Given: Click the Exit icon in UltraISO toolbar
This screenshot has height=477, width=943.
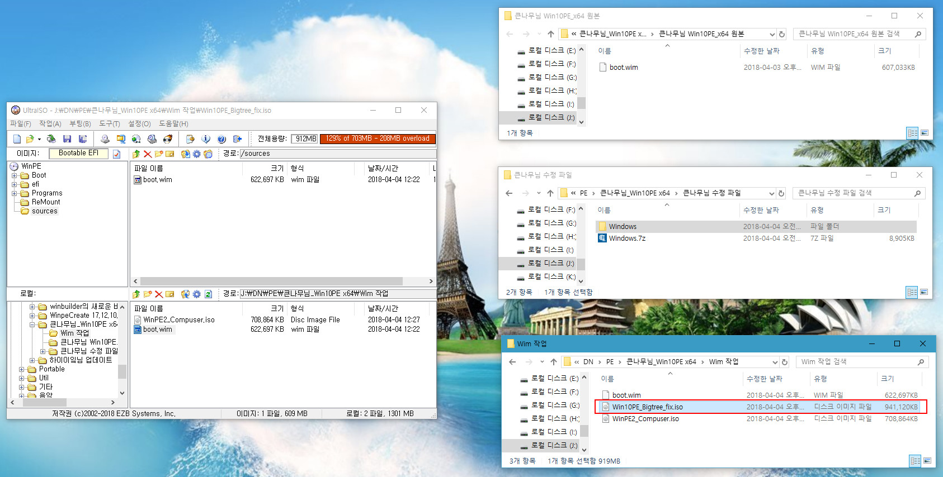Looking at the screenshot, I should (237, 139).
